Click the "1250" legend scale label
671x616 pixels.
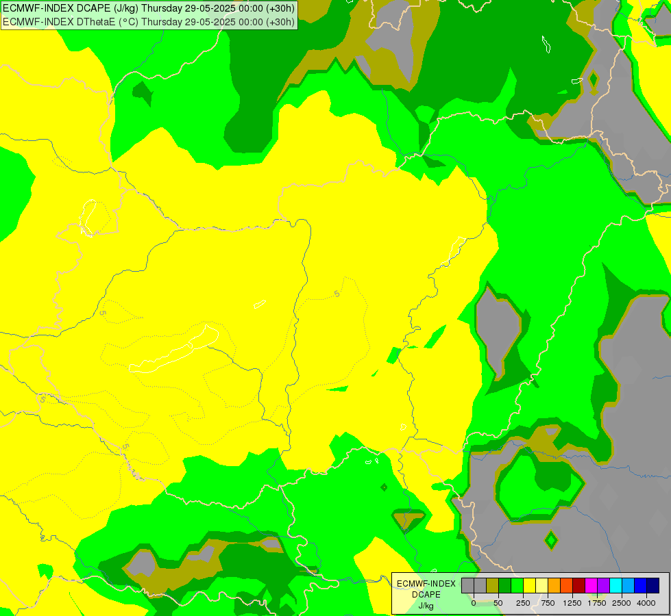(572, 603)
